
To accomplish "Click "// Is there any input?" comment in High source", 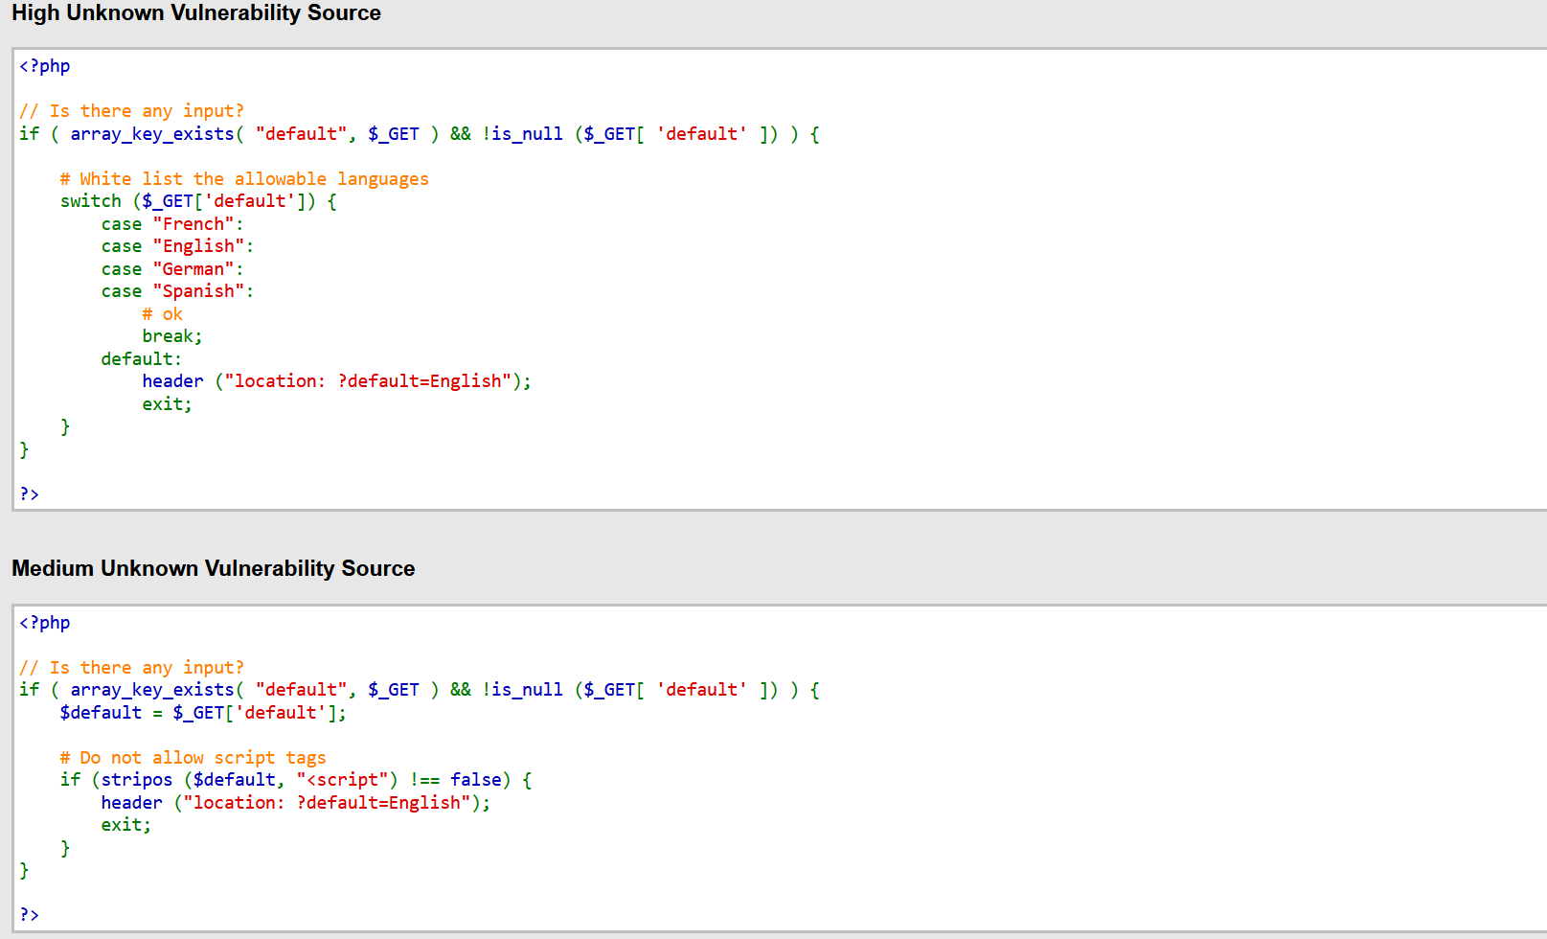I will [x=132, y=111].
